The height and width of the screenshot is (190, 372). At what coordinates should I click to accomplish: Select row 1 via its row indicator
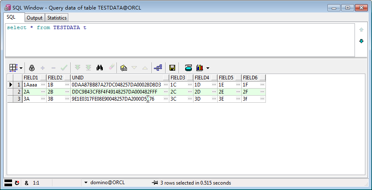[x=10, y=84]
